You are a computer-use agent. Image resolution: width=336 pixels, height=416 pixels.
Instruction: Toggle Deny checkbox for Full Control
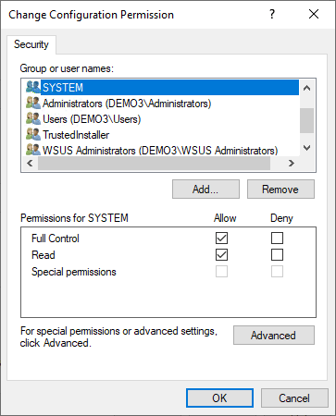coord(277,238)
